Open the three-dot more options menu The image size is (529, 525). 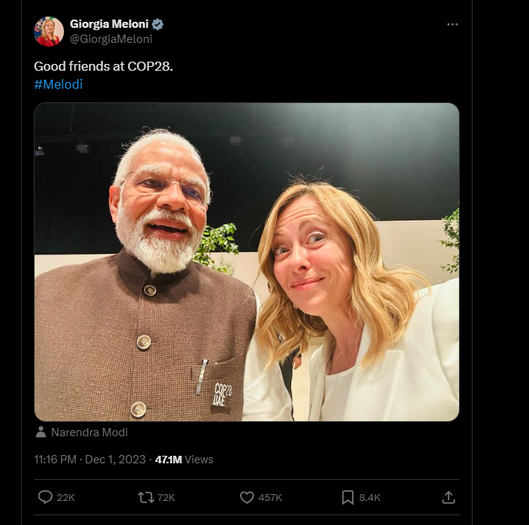(x=452, y=24)
